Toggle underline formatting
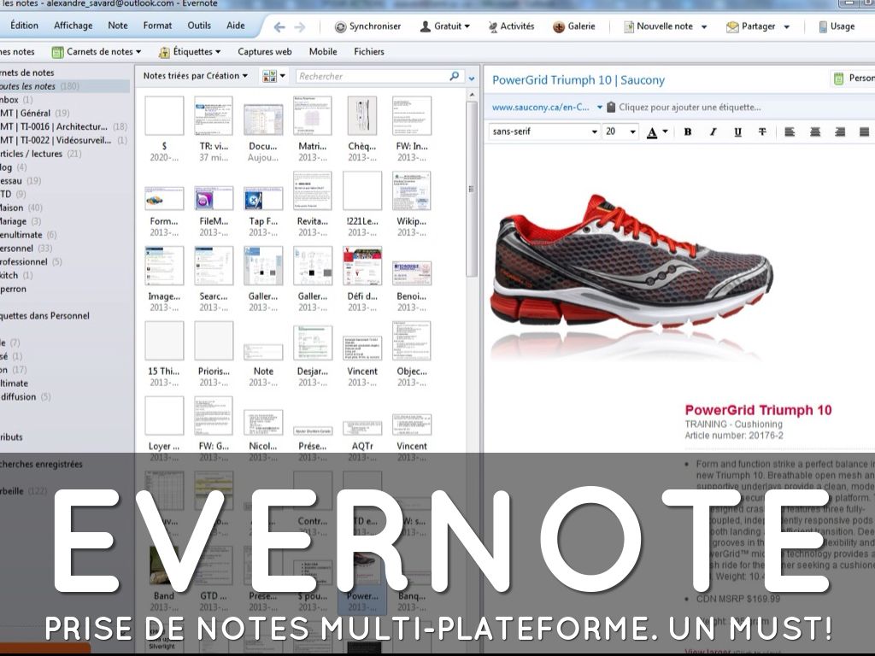 737,132
